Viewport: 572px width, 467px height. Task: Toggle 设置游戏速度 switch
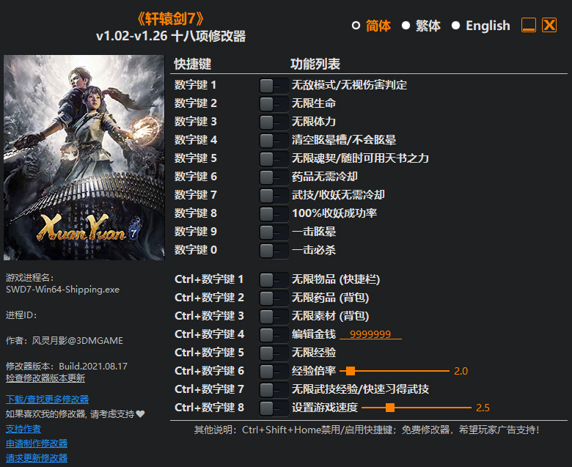(274, 408)
